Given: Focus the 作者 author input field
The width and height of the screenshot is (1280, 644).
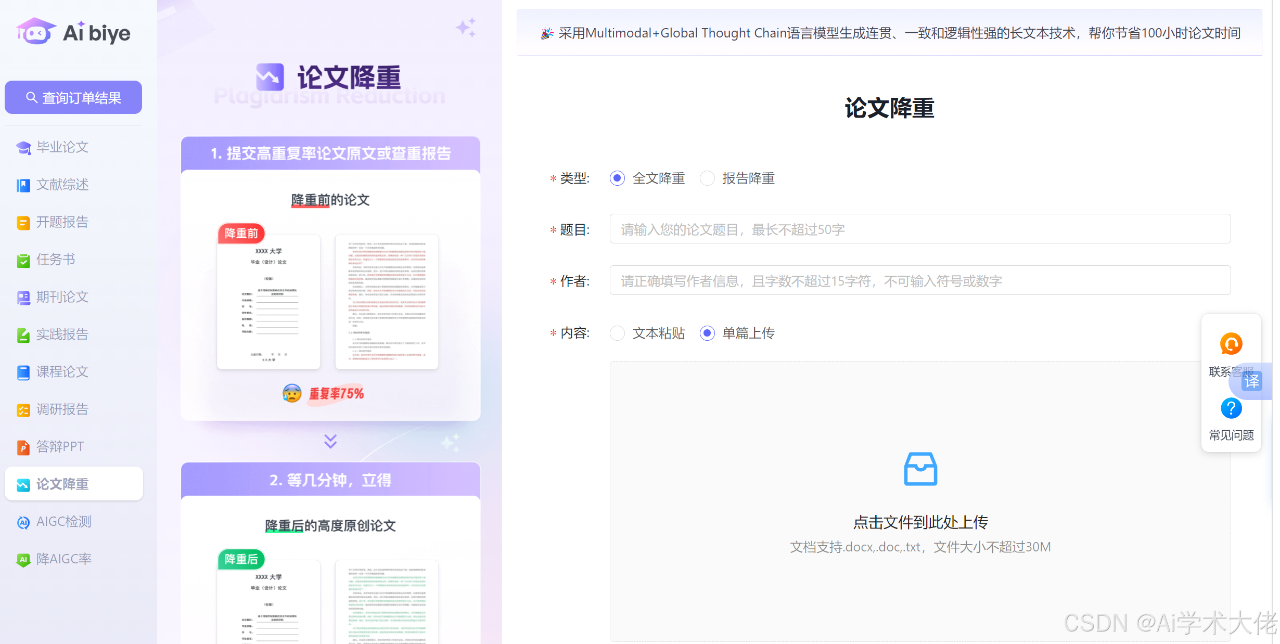Looking at the screenshot, I should (x=920, y=280).
